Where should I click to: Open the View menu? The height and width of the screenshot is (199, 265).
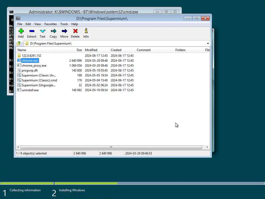38,24
